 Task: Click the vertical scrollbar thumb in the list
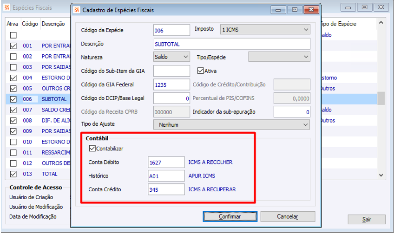coord(381,98)
